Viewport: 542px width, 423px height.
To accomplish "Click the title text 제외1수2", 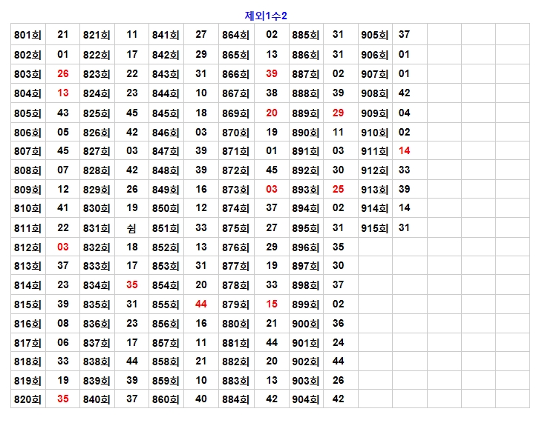I will pyautogui.click(x=266, y=16).
